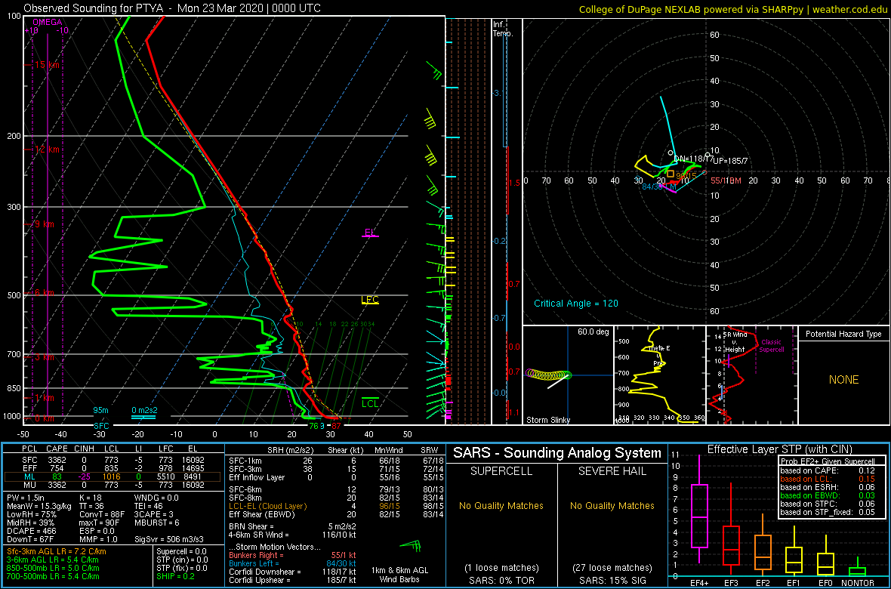Viewport: 891px width, 589px height.
Task: Click 'Effective Layer STP (with CIN)' title
Action: (x=779, y=449)
